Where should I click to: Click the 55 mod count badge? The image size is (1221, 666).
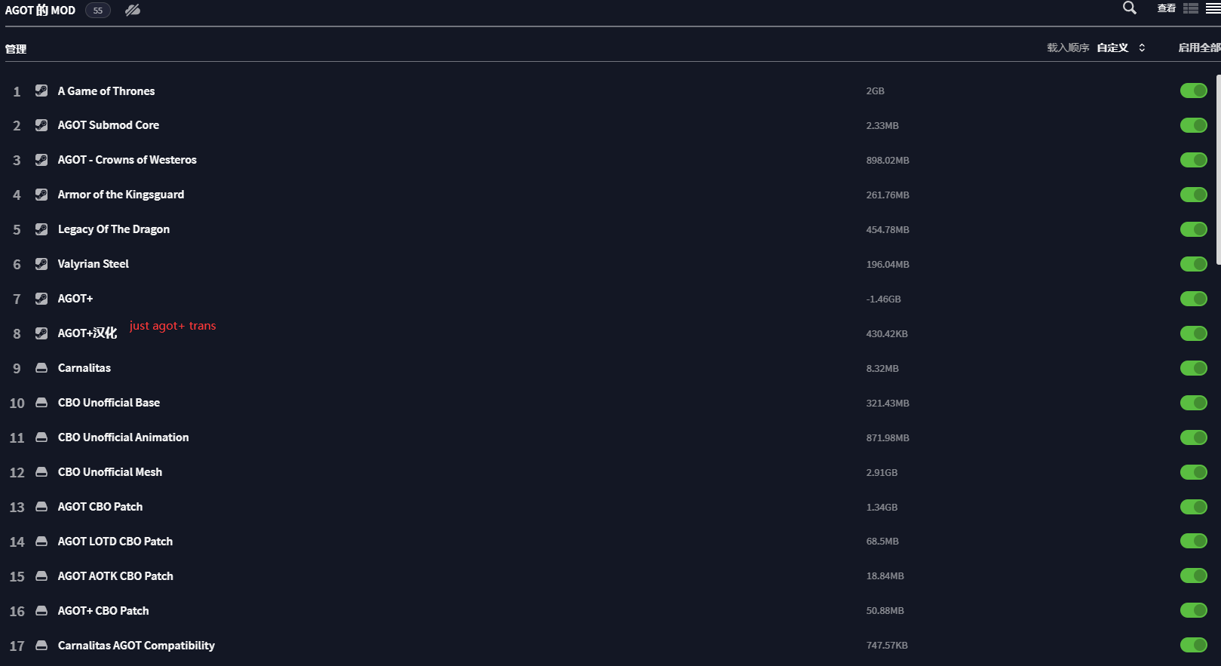click(98, 11)
